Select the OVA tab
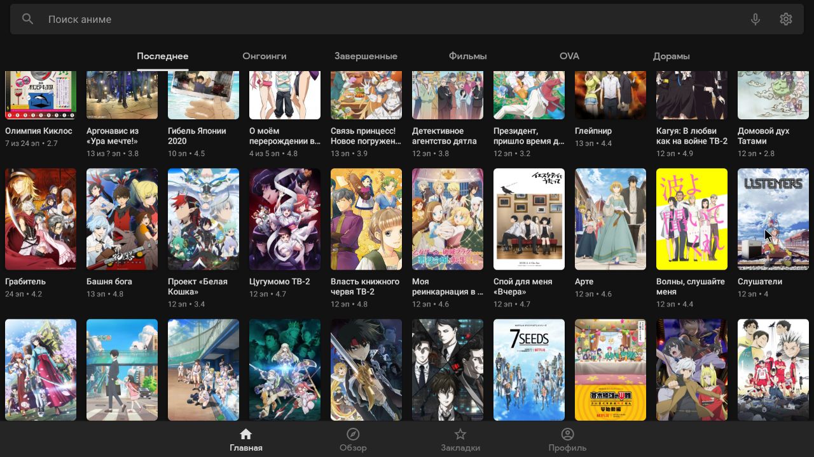 tap(570, 56)
